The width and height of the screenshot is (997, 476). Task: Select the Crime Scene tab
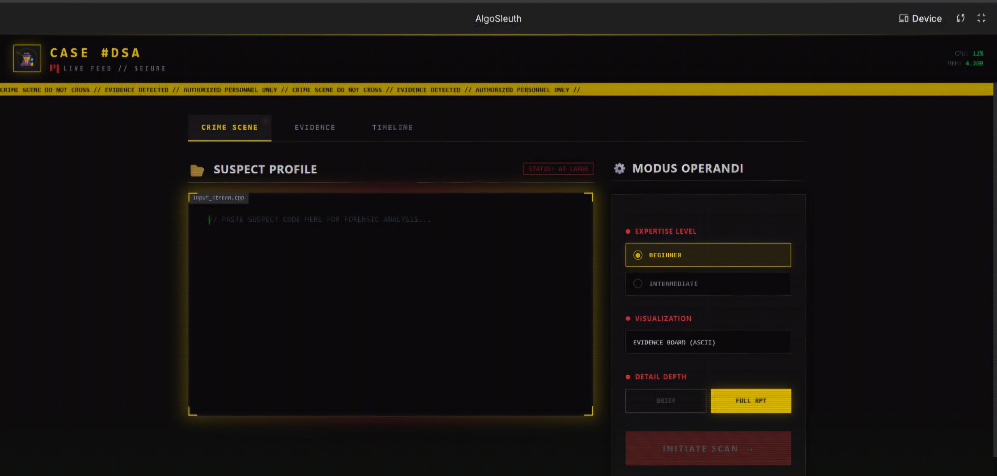click(x=229, y=127)
